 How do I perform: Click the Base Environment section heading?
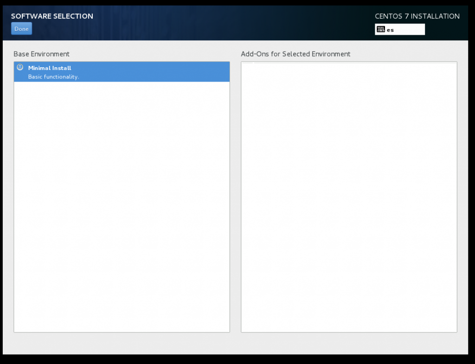click(x=41, y=54)
